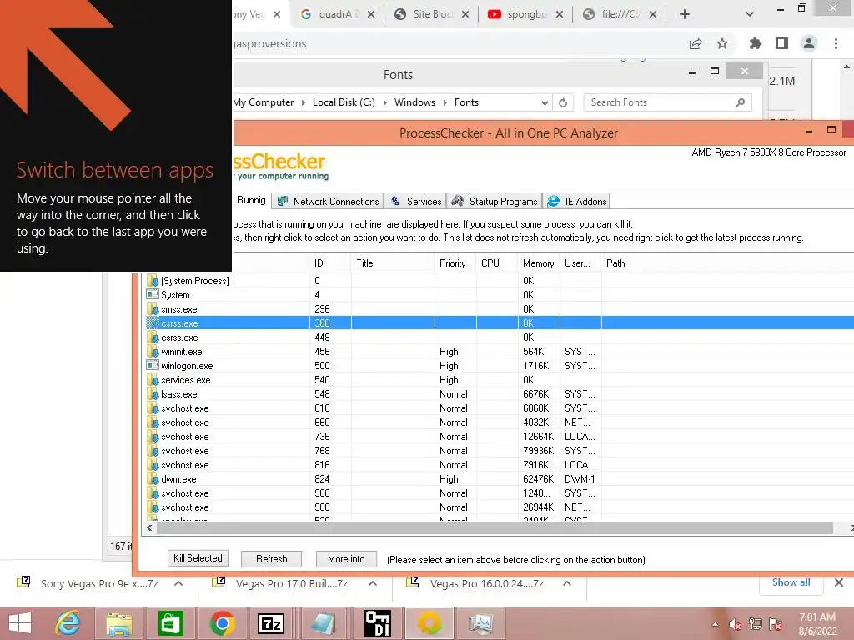The height and width of the screenshot is (640, 854).
Task: Sort processes by the Priority column
Action: [453, 263]
